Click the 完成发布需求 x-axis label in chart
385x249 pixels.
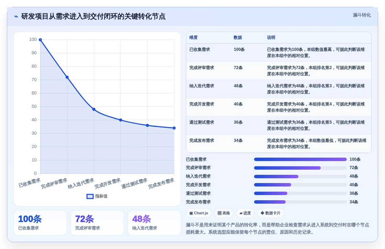(161, 183)
